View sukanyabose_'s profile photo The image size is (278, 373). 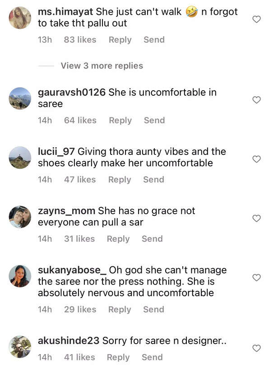20,276
